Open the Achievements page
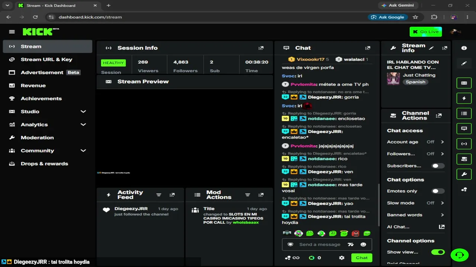476x267 pixels. click(x=48, y=98)
